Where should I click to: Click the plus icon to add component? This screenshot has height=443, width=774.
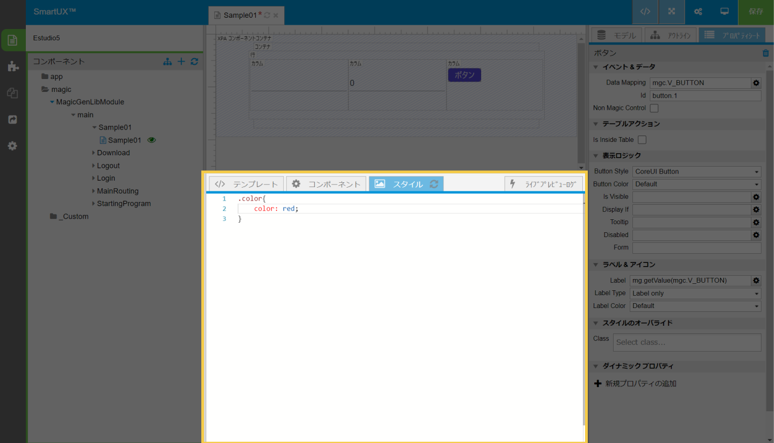click(181, 62)
